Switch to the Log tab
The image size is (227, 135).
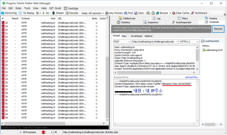click(157, 18)
